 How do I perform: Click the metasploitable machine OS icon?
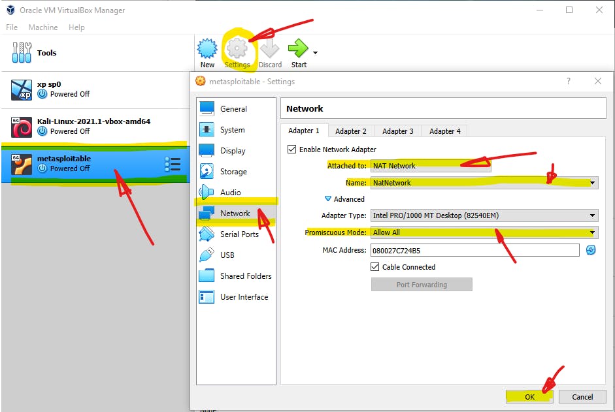[x=22, y=165]
